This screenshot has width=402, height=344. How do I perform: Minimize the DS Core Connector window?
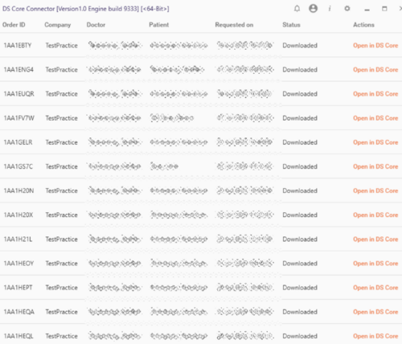click(x=367, y=10)
